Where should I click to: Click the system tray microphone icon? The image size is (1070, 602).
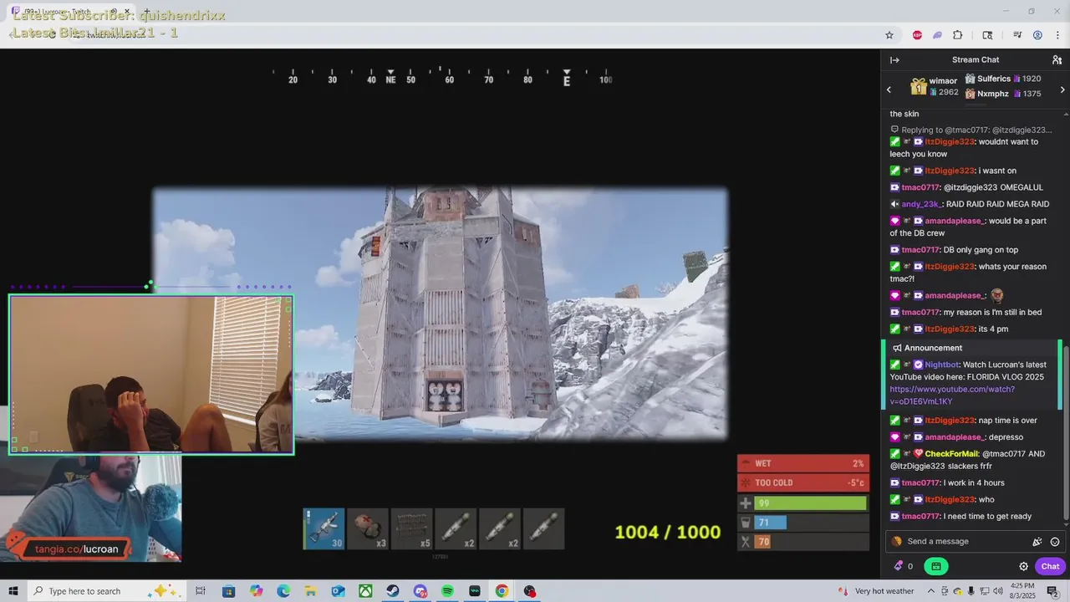click(x=971, y=591)
